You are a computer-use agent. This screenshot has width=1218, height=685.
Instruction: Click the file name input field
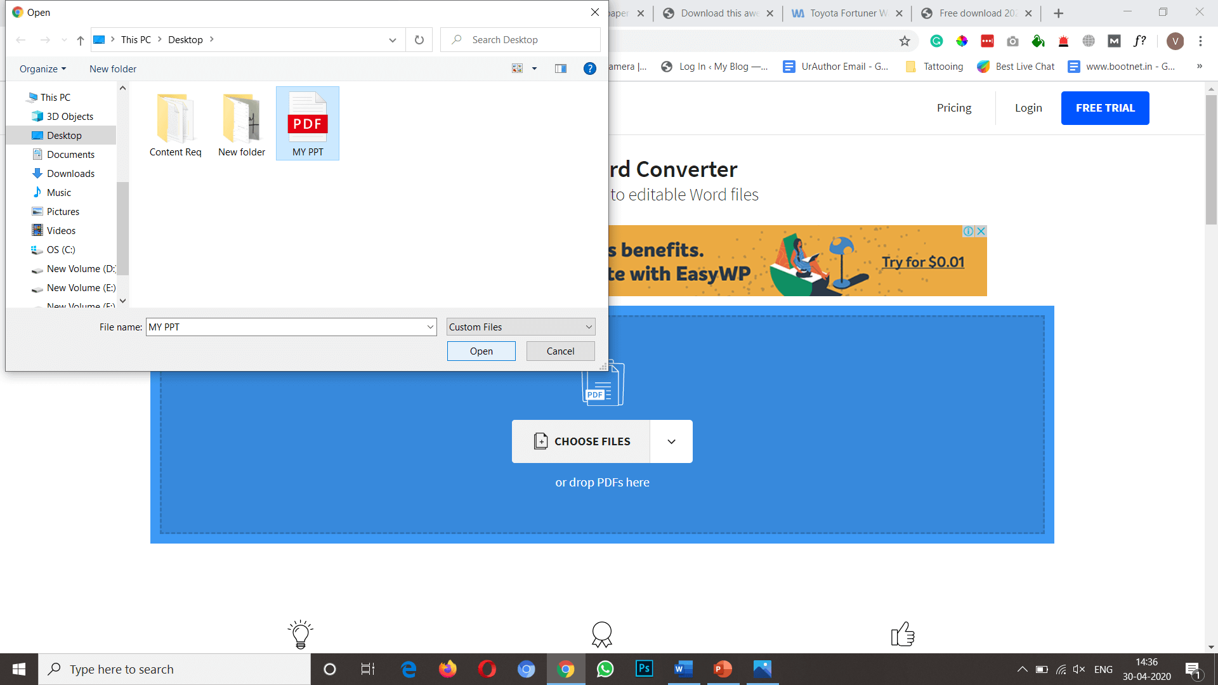point(289,327)
